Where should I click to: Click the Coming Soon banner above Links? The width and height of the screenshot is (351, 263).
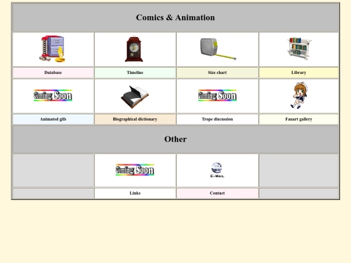(x=135, y=170)
